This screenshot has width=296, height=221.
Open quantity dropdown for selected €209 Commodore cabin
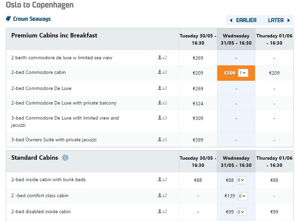[243, 73]
